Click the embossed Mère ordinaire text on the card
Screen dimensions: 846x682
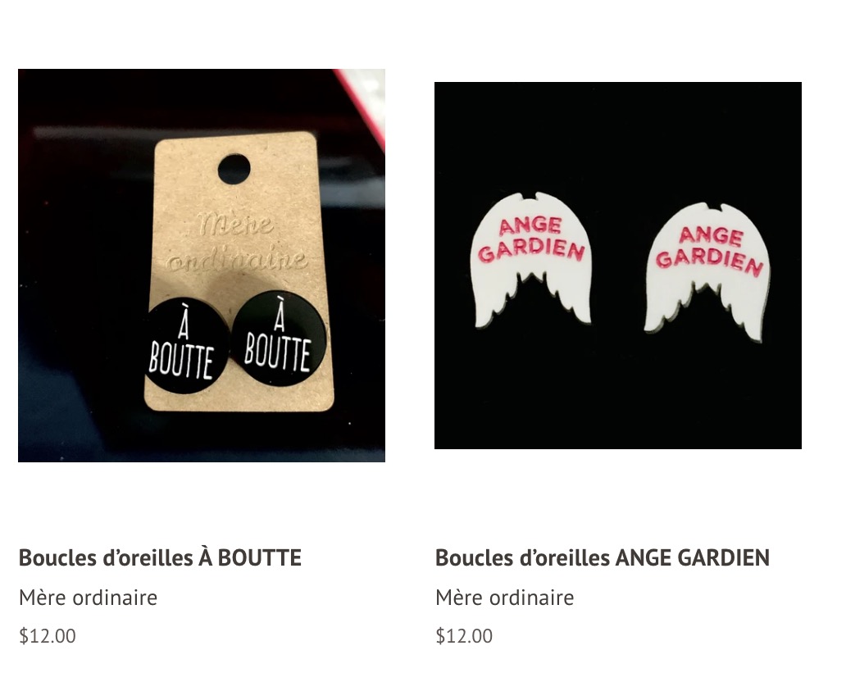click(x=236, y=242)
